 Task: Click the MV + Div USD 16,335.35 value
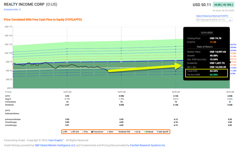[218, 67]
